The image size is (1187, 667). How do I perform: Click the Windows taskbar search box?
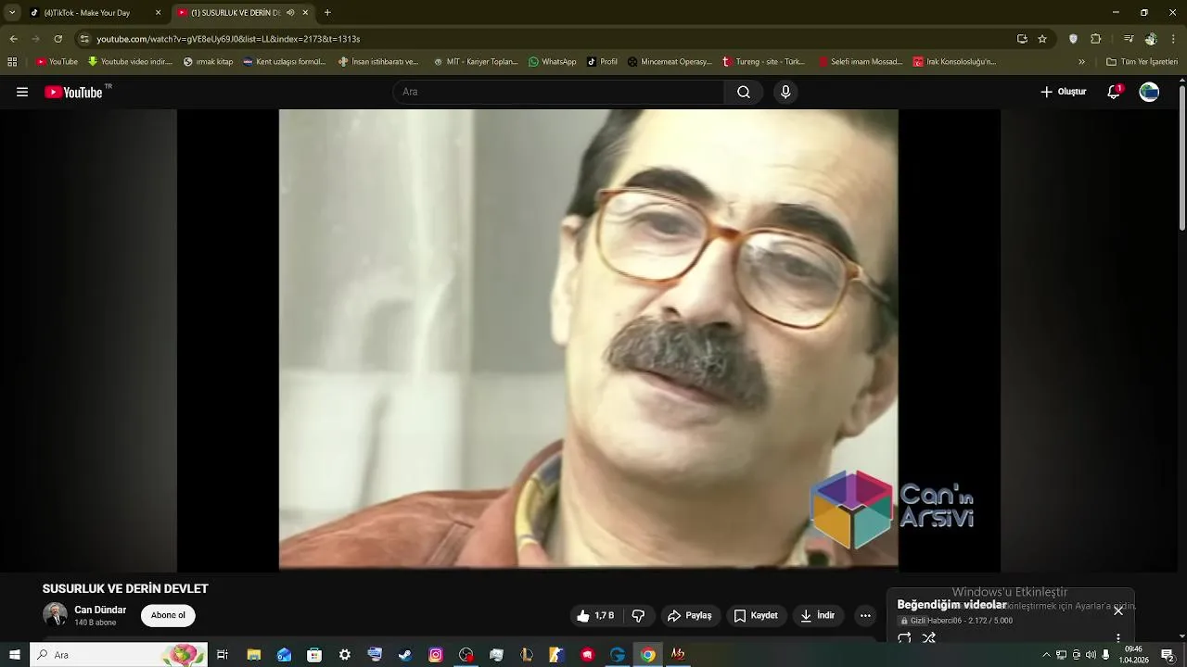[x=118, y=655]
